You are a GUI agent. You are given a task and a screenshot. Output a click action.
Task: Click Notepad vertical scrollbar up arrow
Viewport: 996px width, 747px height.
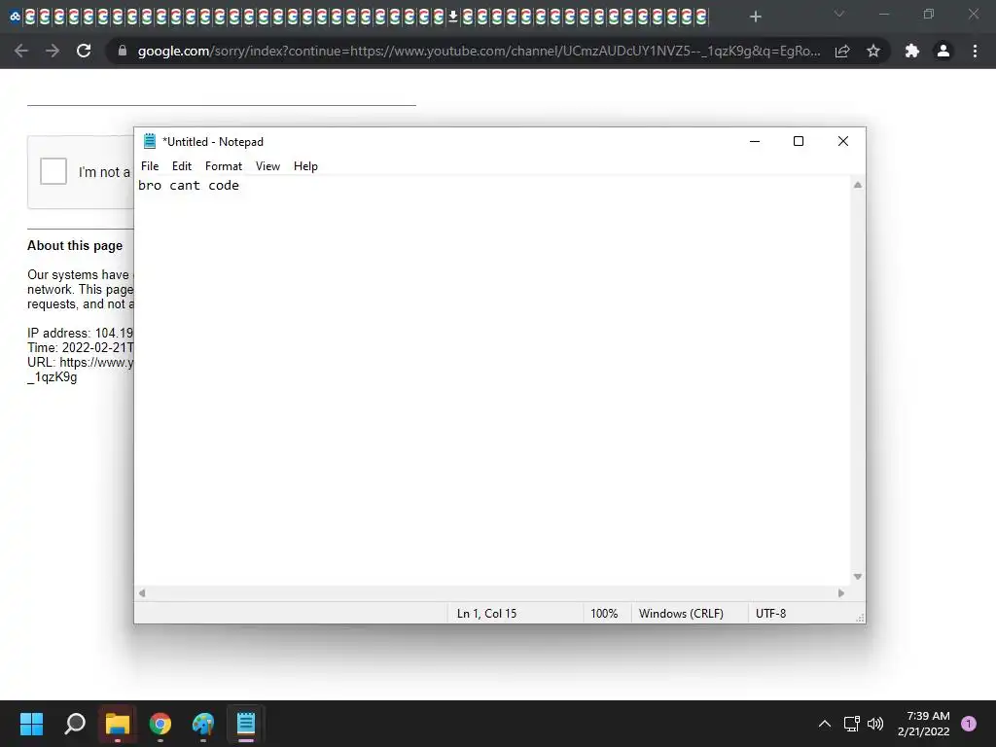pos(858,185)
